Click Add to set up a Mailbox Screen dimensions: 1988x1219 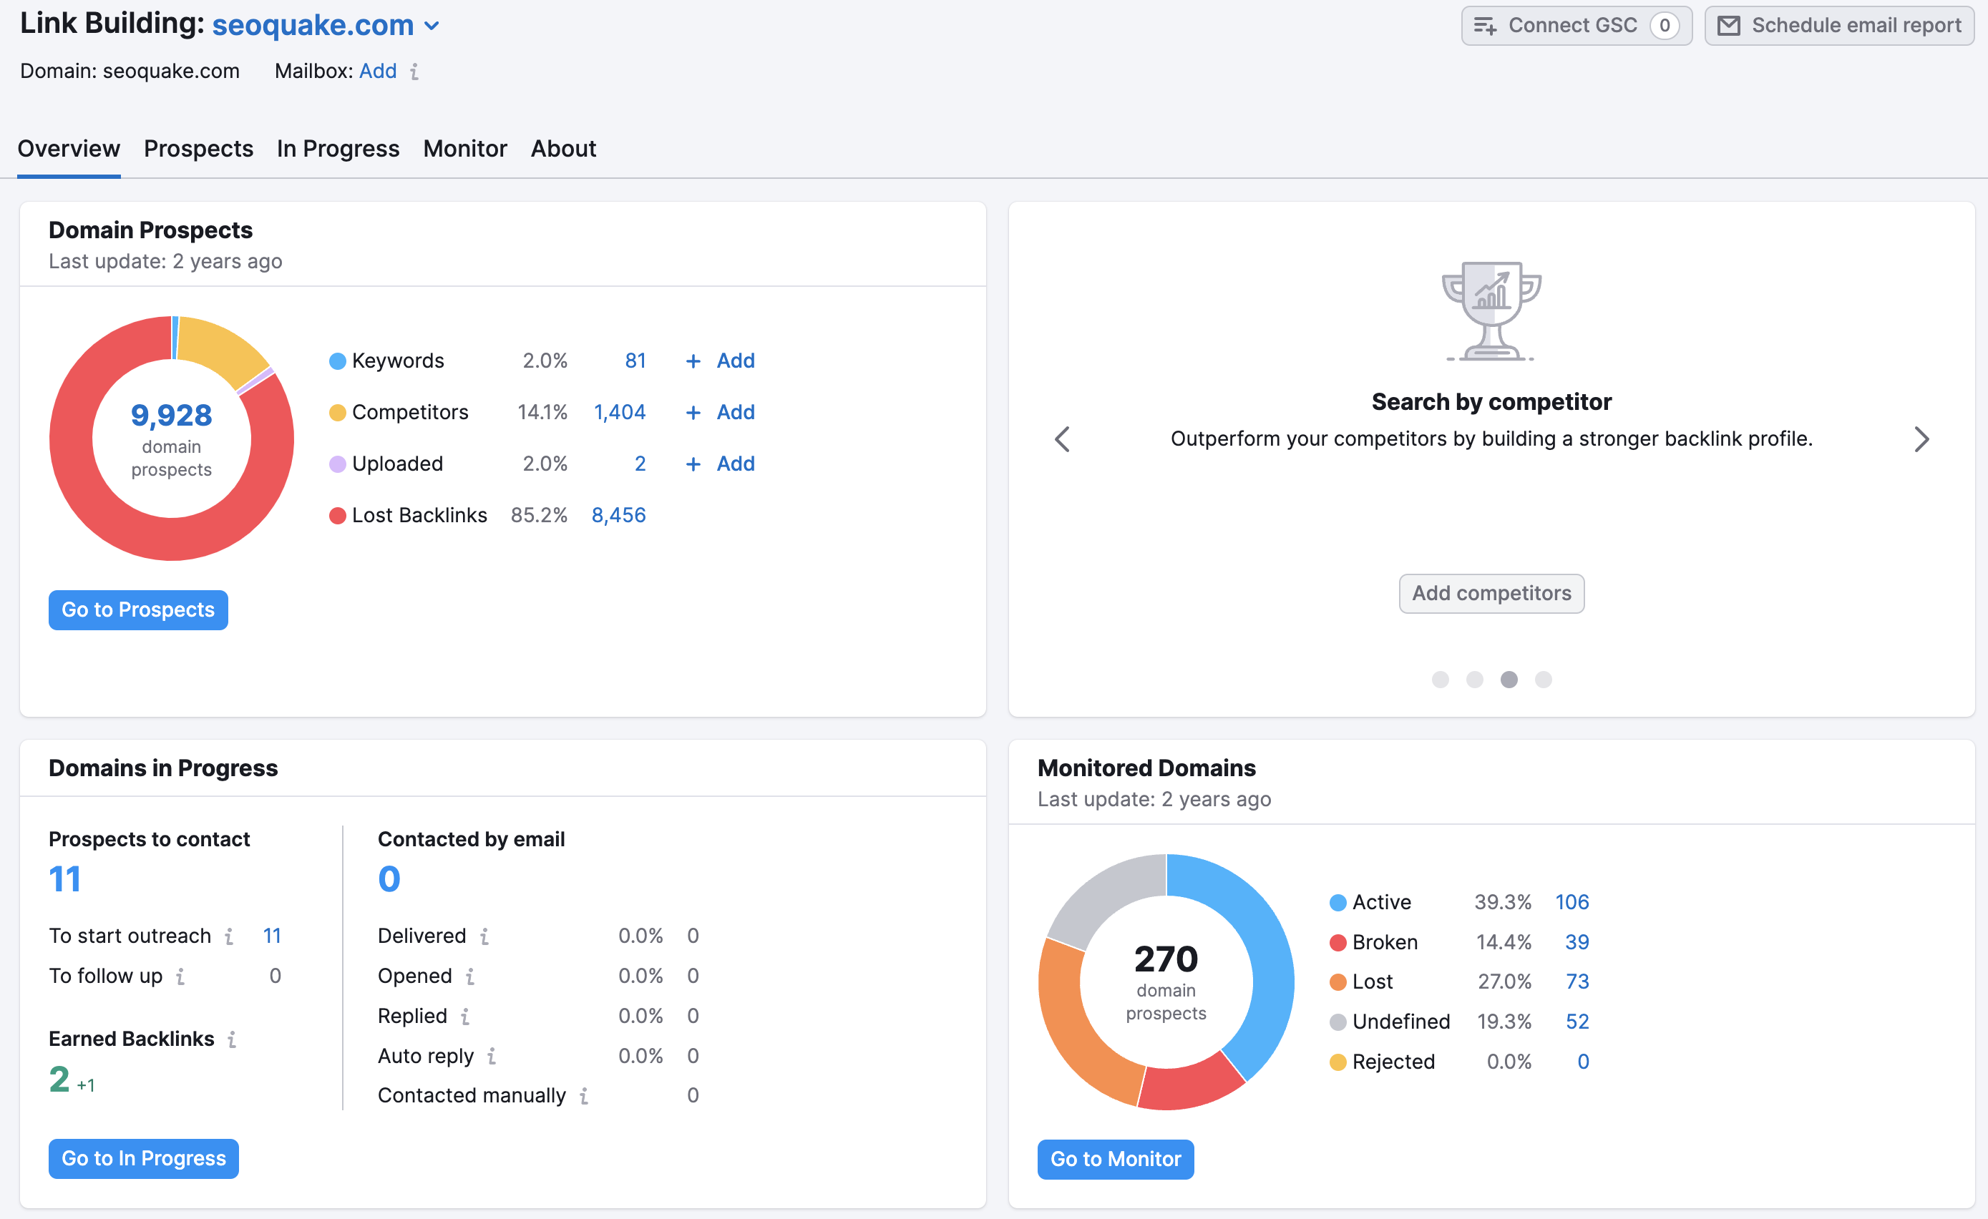coord(378,71)
